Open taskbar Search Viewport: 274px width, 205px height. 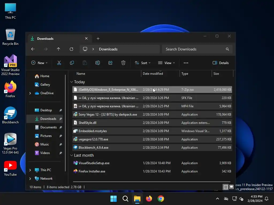click(x=125, y=199)
